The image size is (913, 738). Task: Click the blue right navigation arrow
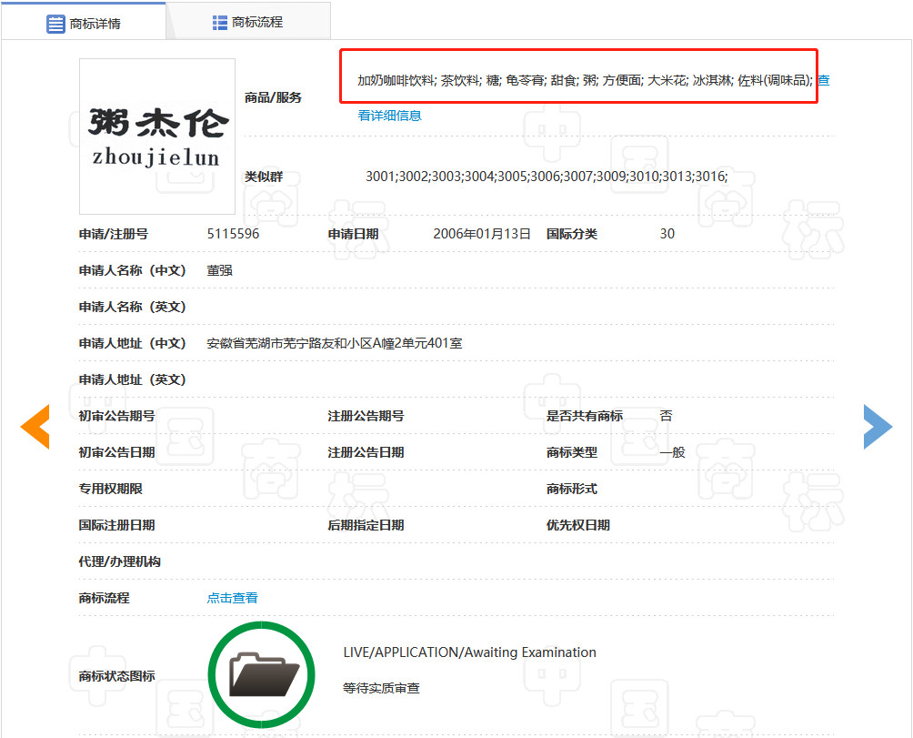point(877,426)
